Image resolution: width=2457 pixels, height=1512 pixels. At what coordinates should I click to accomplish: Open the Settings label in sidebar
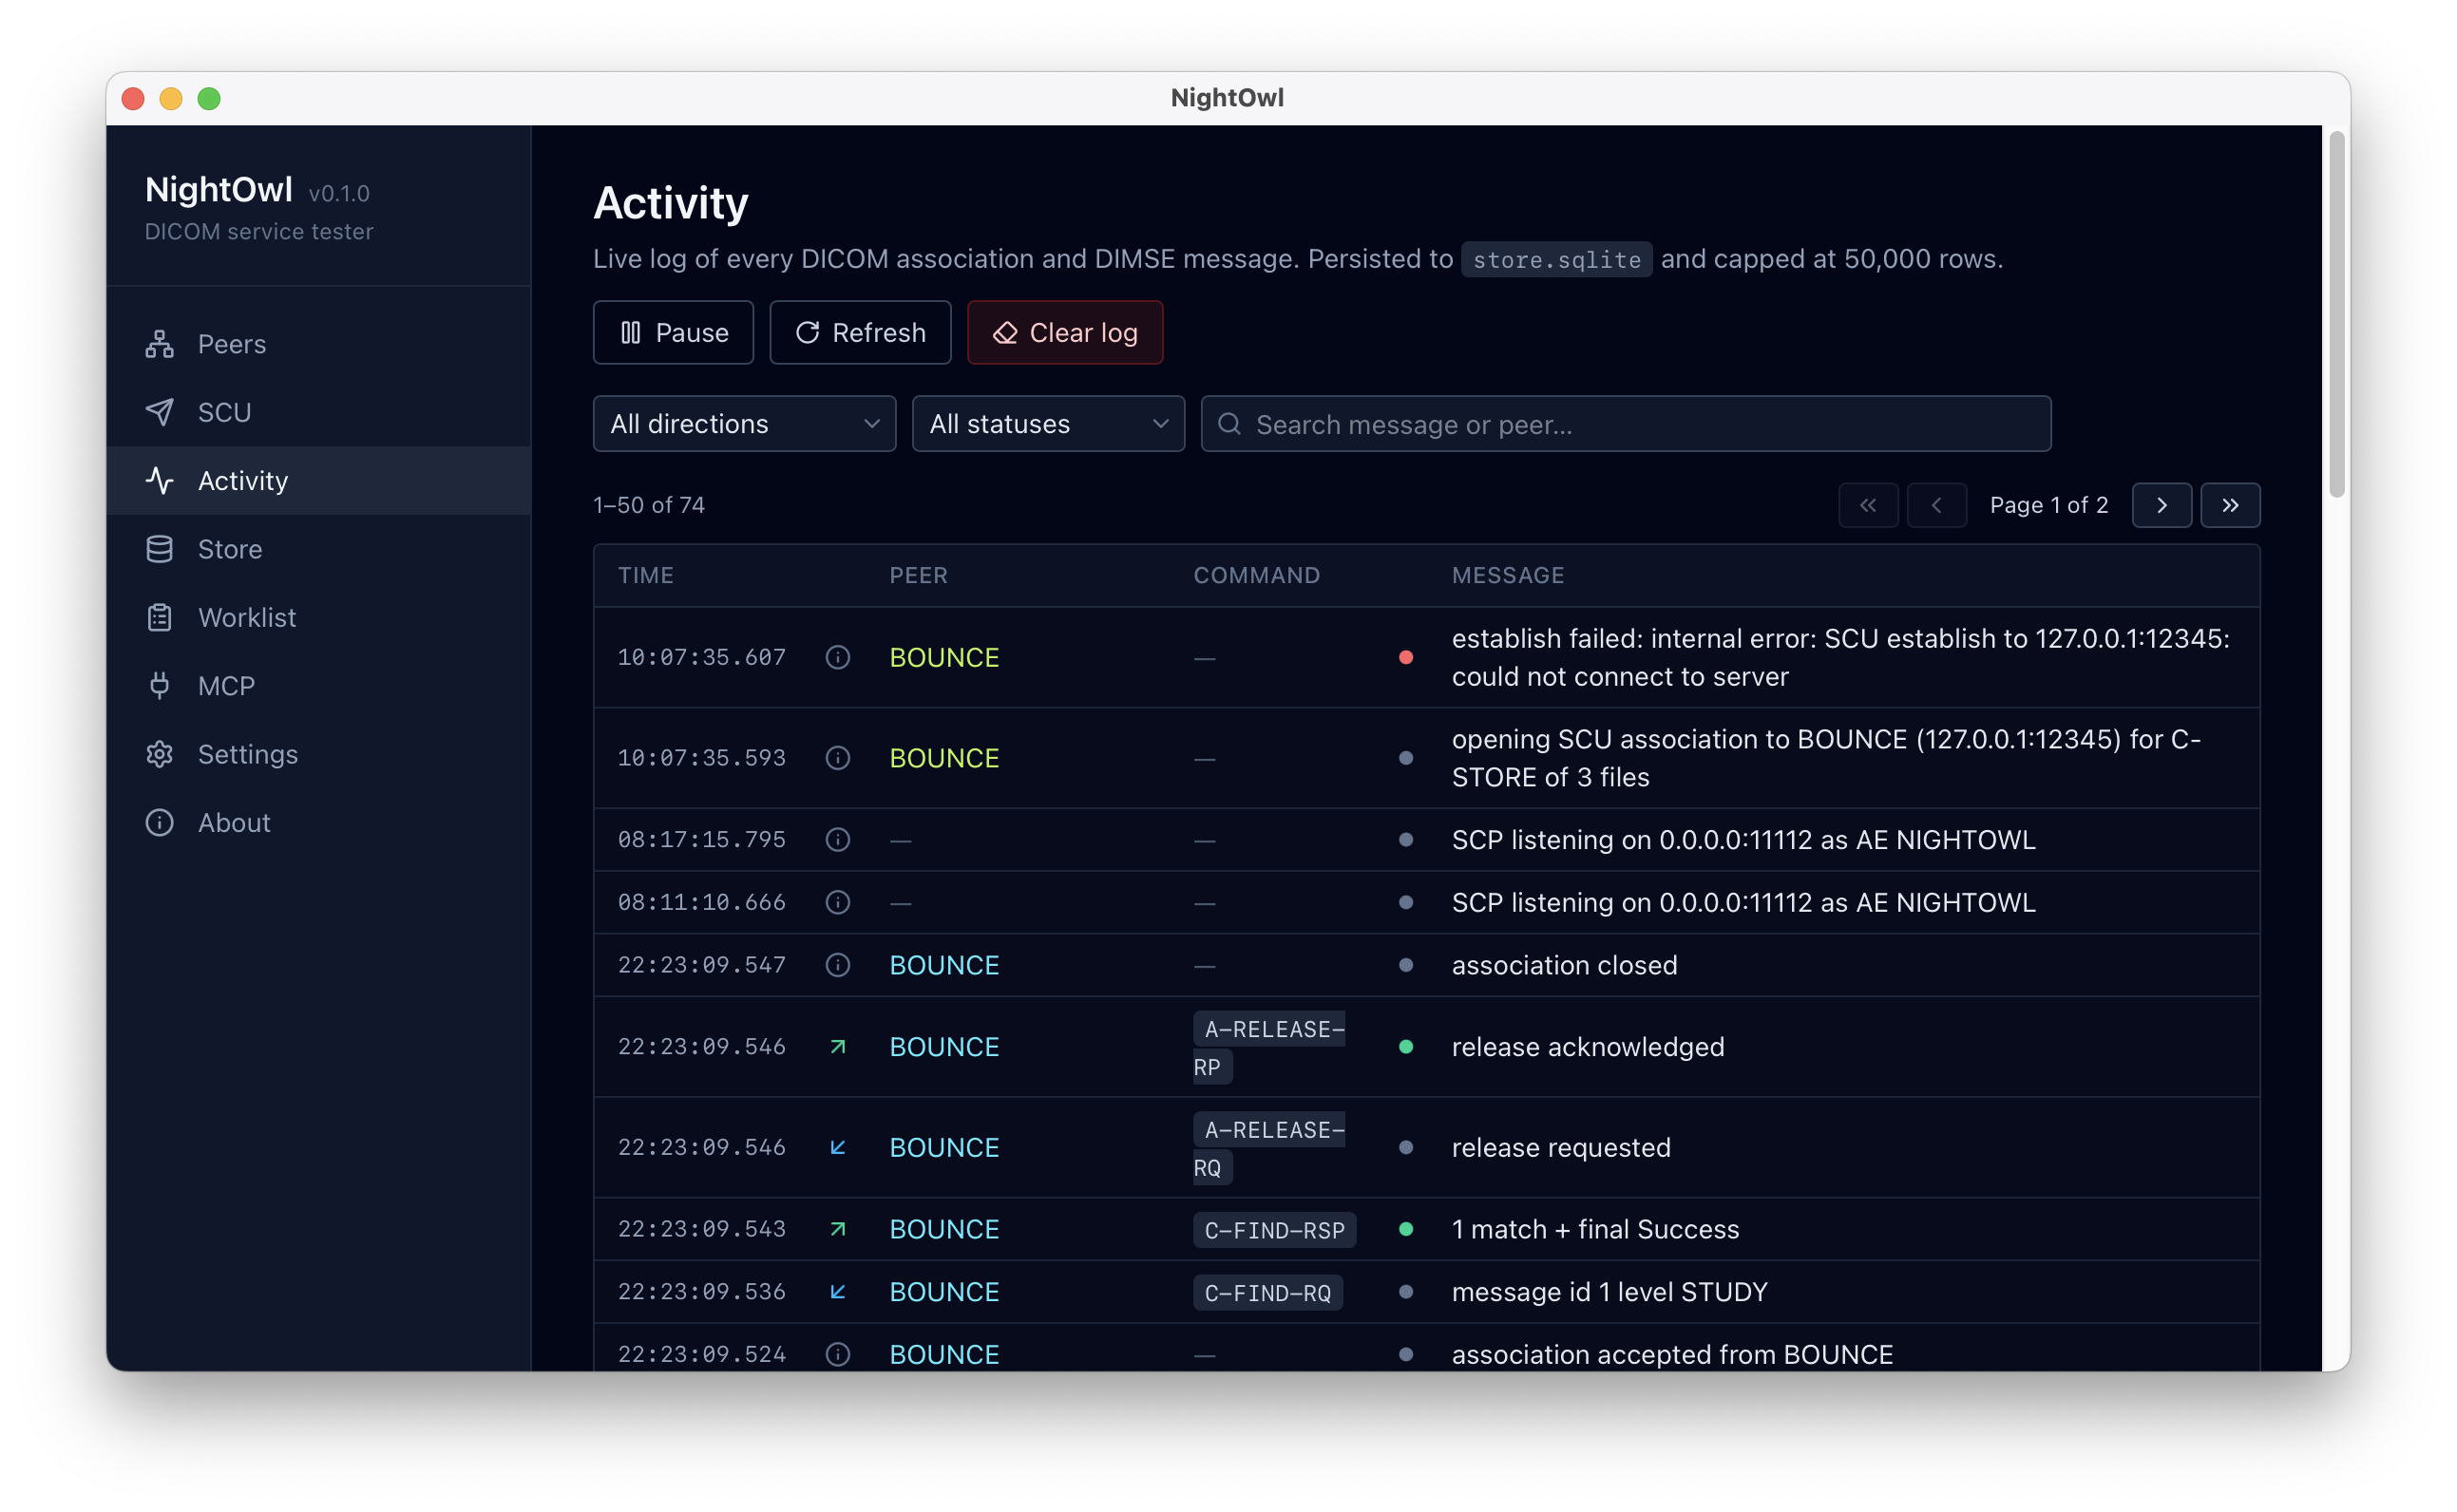(x=247, y=754)
